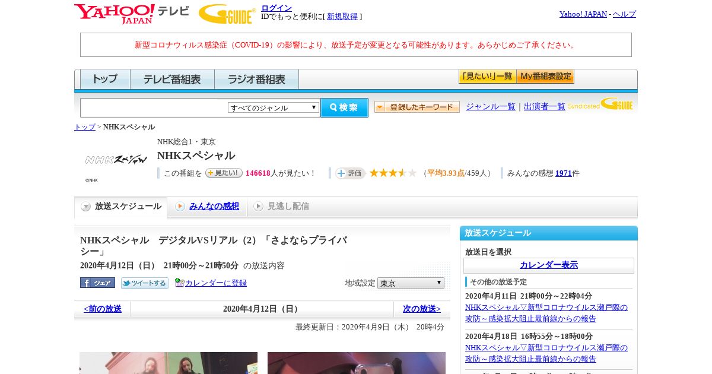Open the 登録したキーワード dropdown button
This screenshot has height=374, width=712.
[x=417, y=107]
